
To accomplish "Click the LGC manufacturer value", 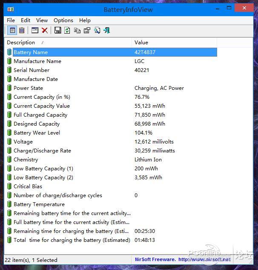I will click(x=139, y=61).
